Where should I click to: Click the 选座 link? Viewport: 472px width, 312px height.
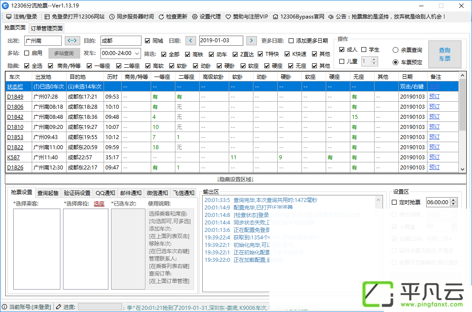coord(99,204)
